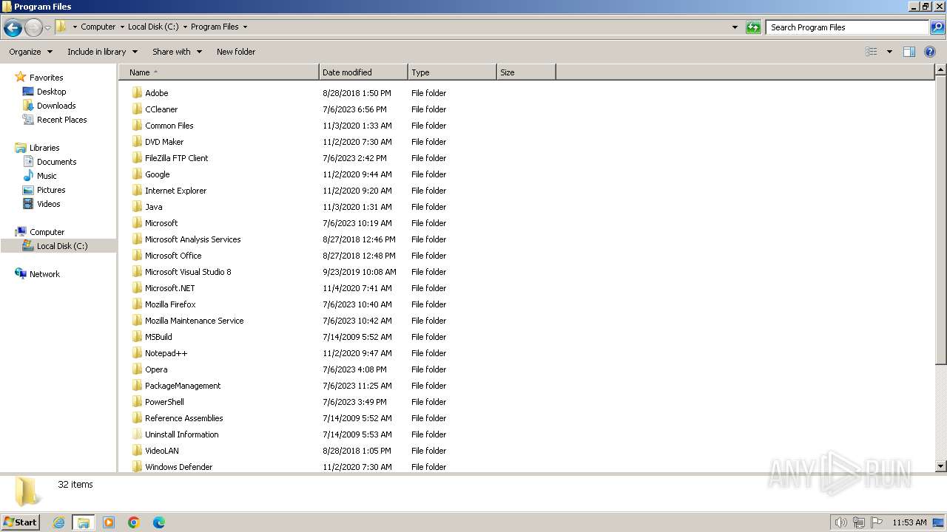Click the Forward navigation arrow
The height and width of the screenshot is (532, 947).
click(33, 28)
